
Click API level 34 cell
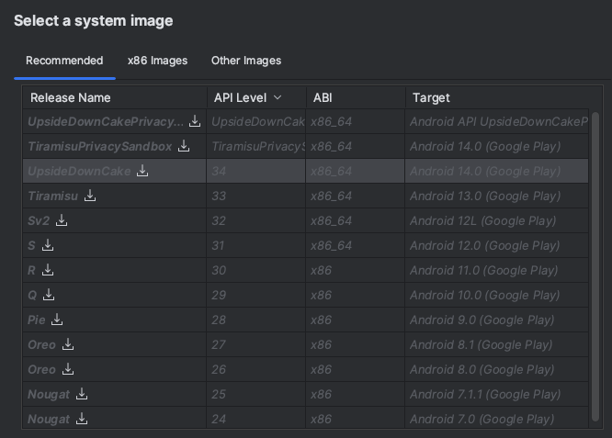tap(255, 171)
